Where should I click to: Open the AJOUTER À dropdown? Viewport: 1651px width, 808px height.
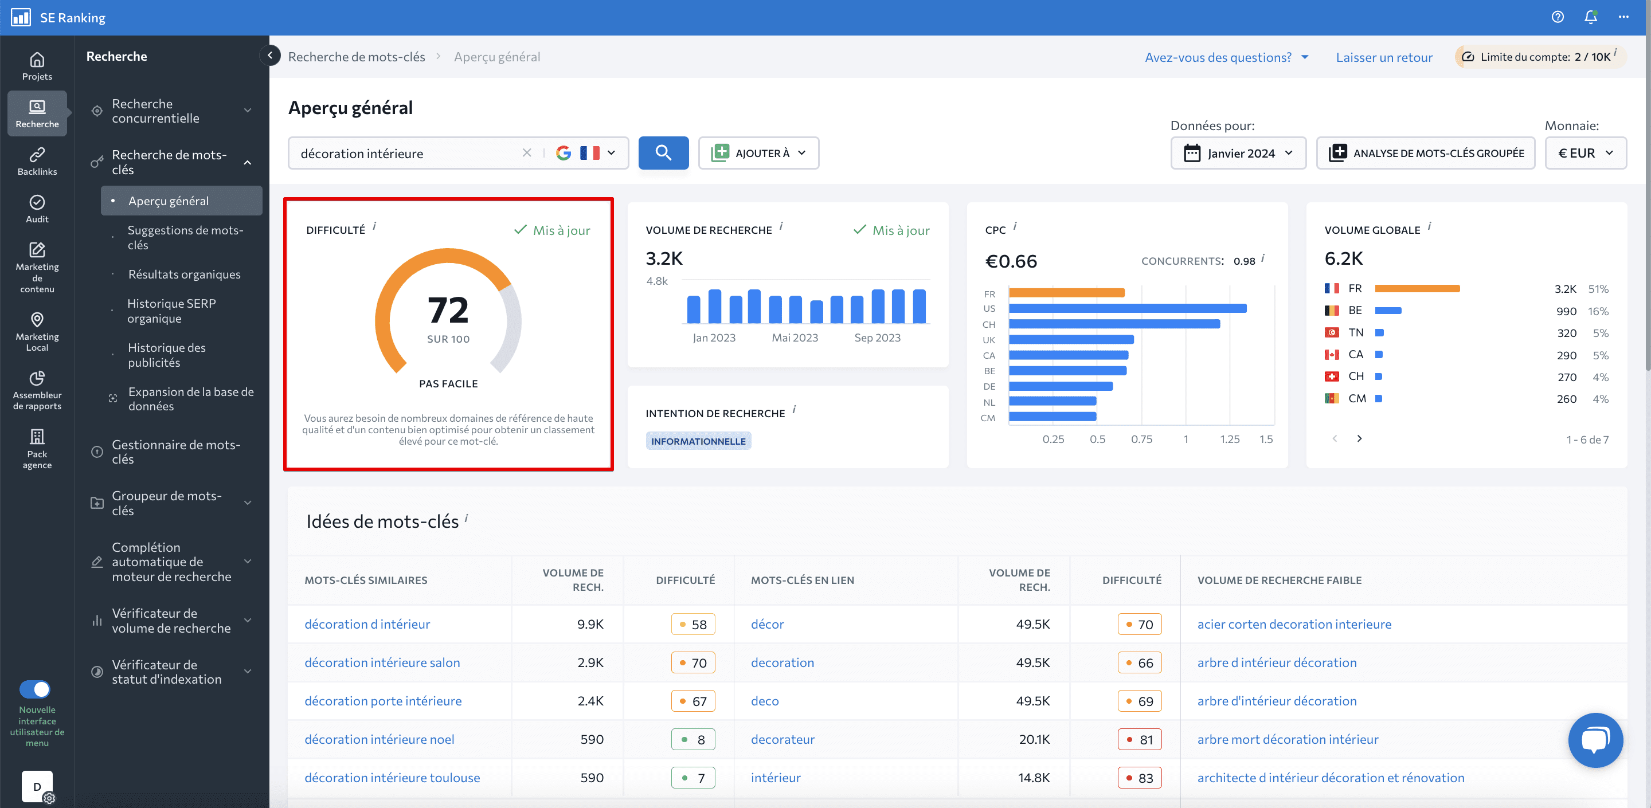pyautogui.click(x=758, y=152)
